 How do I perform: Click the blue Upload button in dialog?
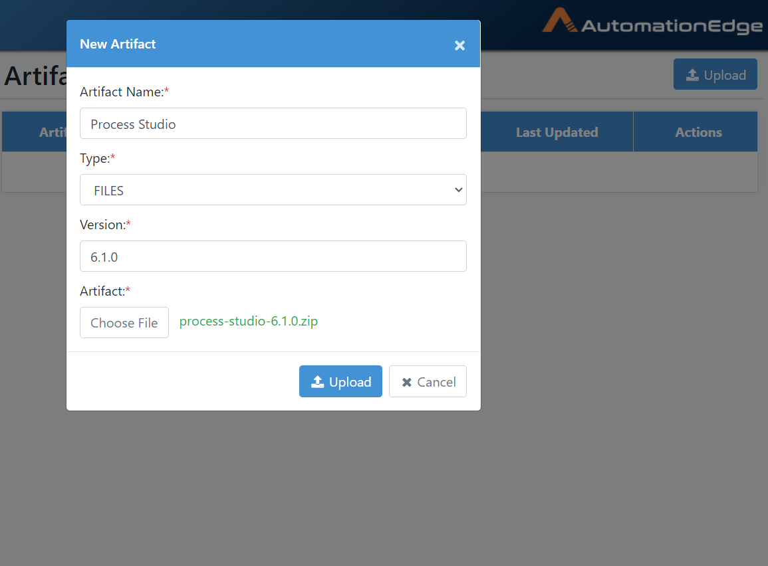[x=340, y=381]
